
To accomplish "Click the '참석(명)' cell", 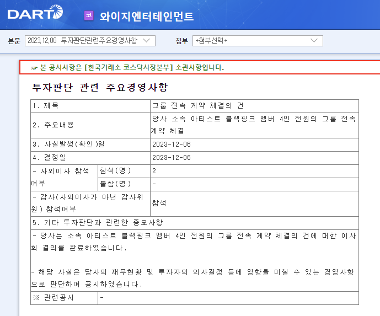I will (124, 171).
